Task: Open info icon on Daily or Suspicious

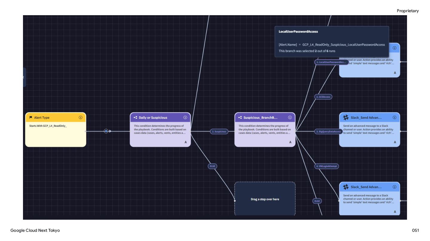Action: (x=185, y=118)
